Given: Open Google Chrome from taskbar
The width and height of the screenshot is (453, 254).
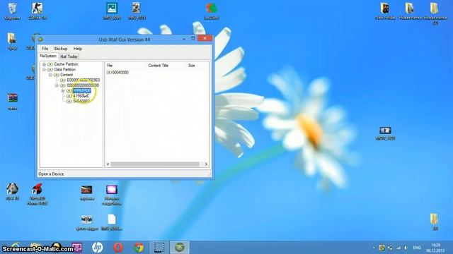Looking at the screenshot, I should pos(139,248).
